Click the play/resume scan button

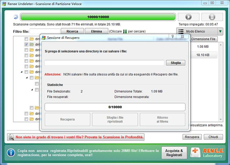[x=189, y=17]
